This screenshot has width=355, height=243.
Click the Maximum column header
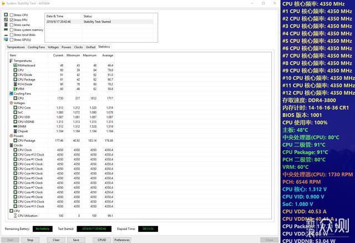(x=89, y=55)
